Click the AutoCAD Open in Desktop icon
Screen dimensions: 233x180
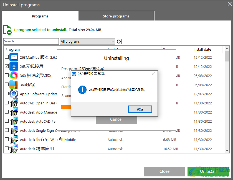point(14,103)
